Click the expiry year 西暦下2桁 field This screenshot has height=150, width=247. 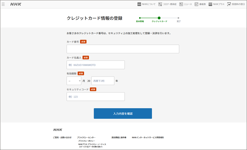tap(103, 81)
